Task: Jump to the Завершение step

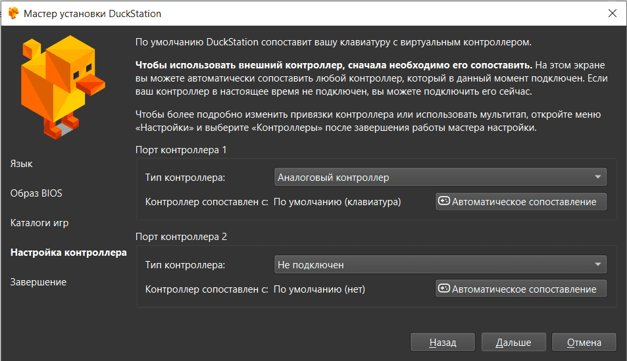Action: point(38,282)
